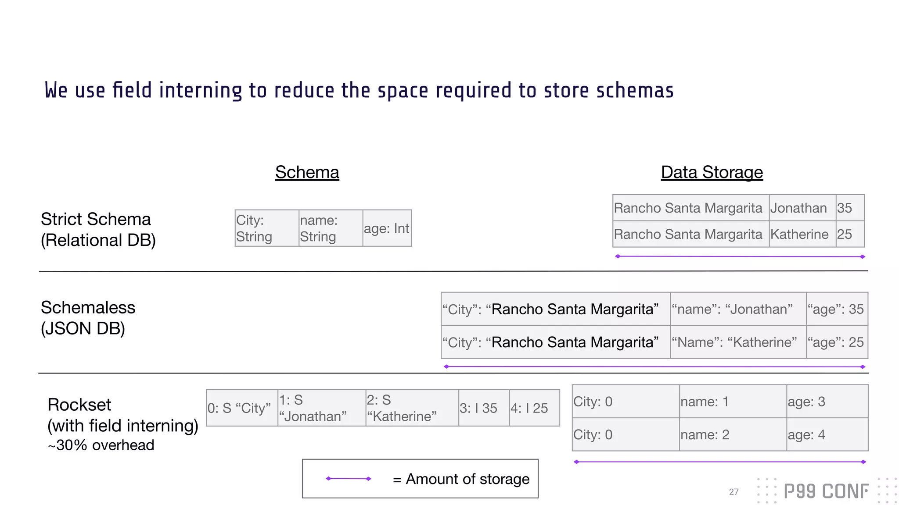Click the '"age": 25' JSON cell
The image size is (899, 505).
pos(837,342)
